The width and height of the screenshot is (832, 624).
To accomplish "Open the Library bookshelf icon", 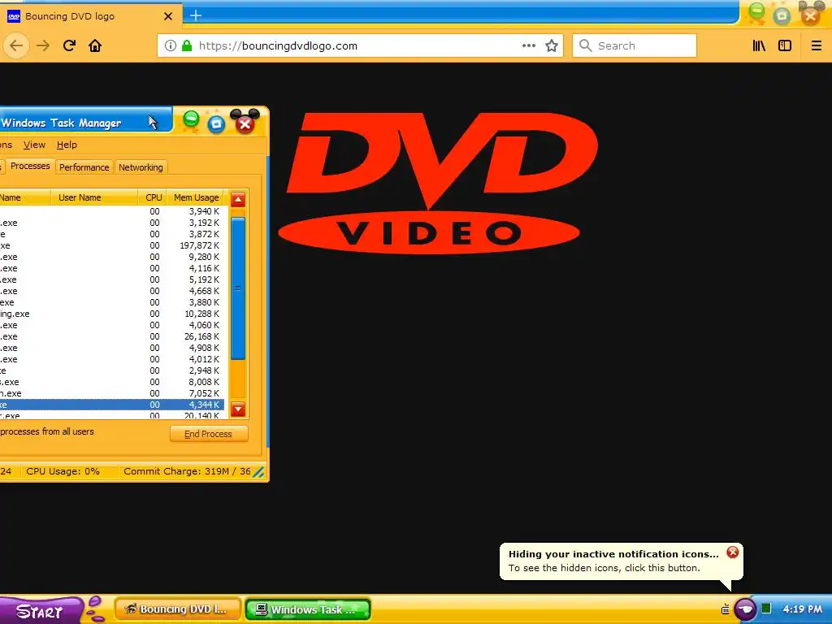I will [x=760, y=45].
